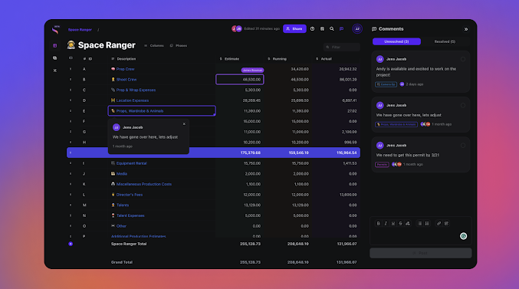Toggle the comments panel icon in header
The height and width of the screenshot is (289, 519).
point(342,29)
